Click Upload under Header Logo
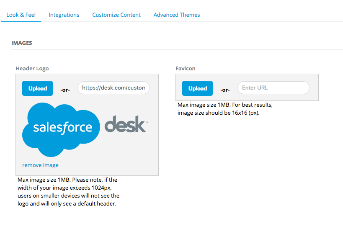Viewport: 343px width, 229px height. 37,88
